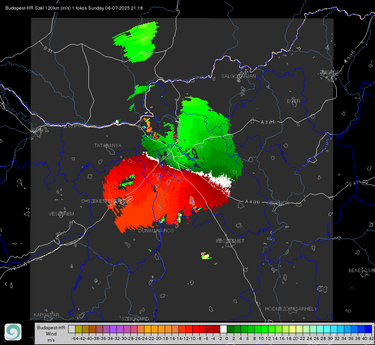This screenshot has width=375, height=345.
Task: Click the horizontal A 3 (H) label below Eger
Action: pos(268,122)
